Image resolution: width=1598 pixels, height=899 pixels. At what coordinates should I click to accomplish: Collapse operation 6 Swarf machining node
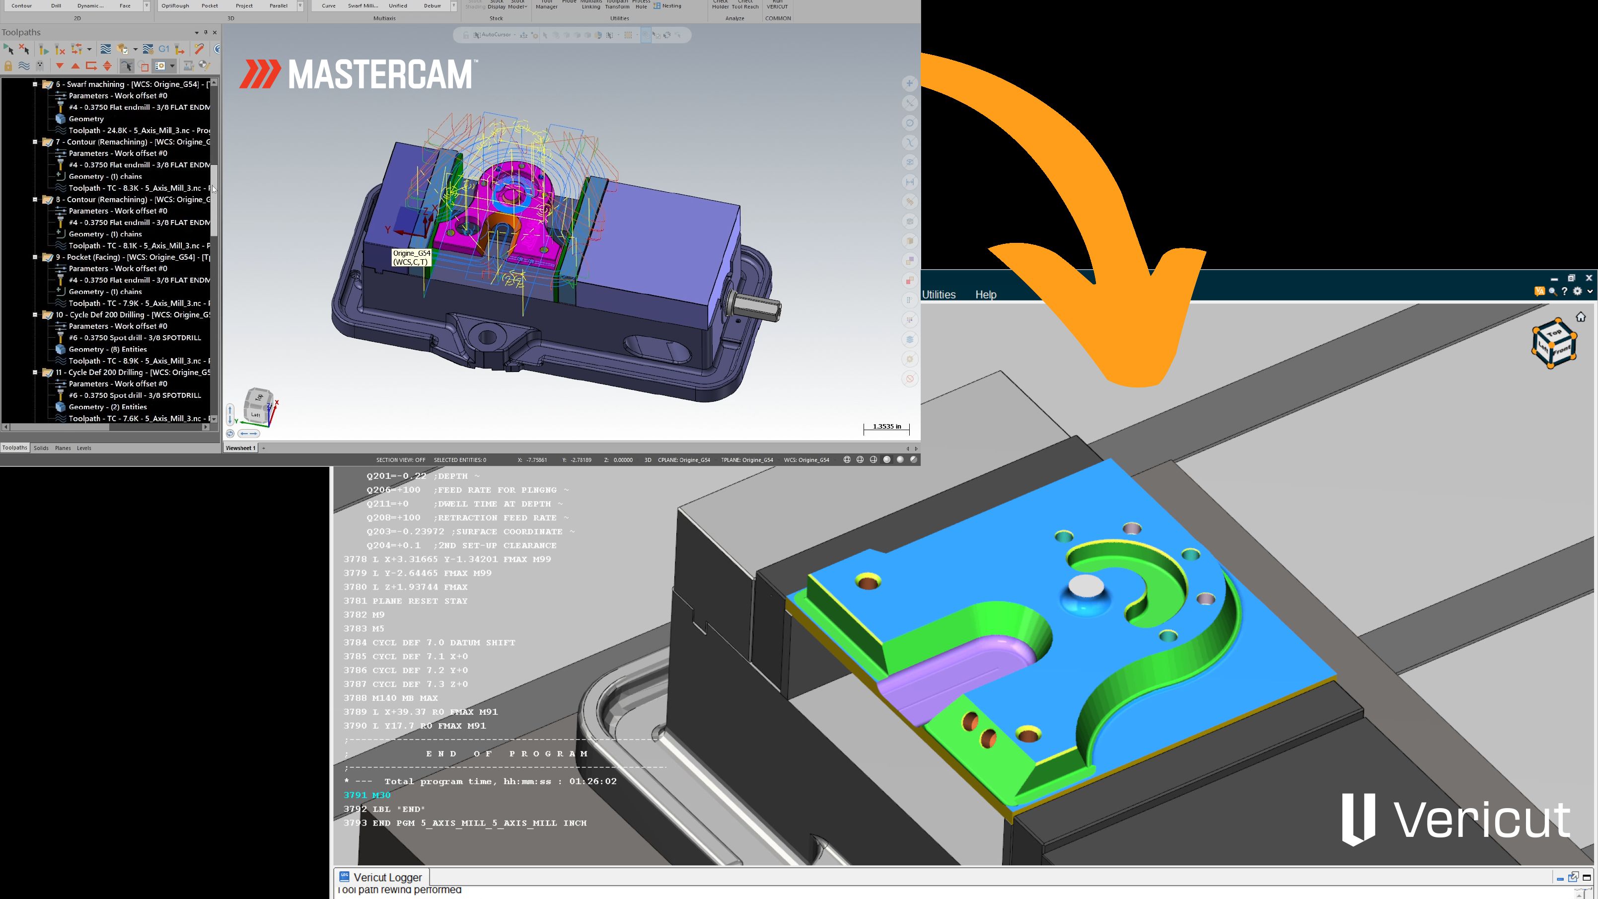[x=35, y=84]
